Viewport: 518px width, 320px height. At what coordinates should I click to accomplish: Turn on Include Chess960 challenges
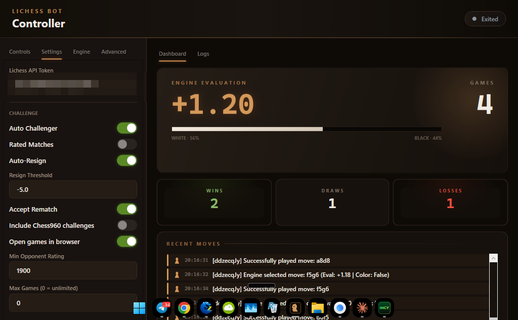127,225
